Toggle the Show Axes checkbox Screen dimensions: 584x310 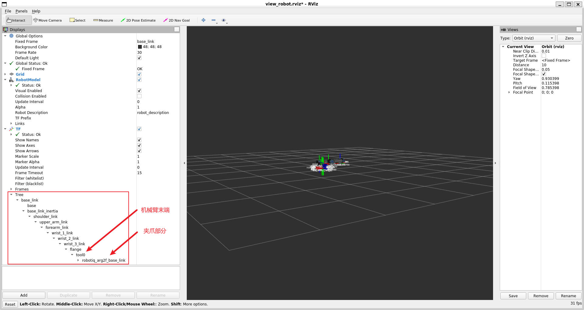click(x=139, y=145)
